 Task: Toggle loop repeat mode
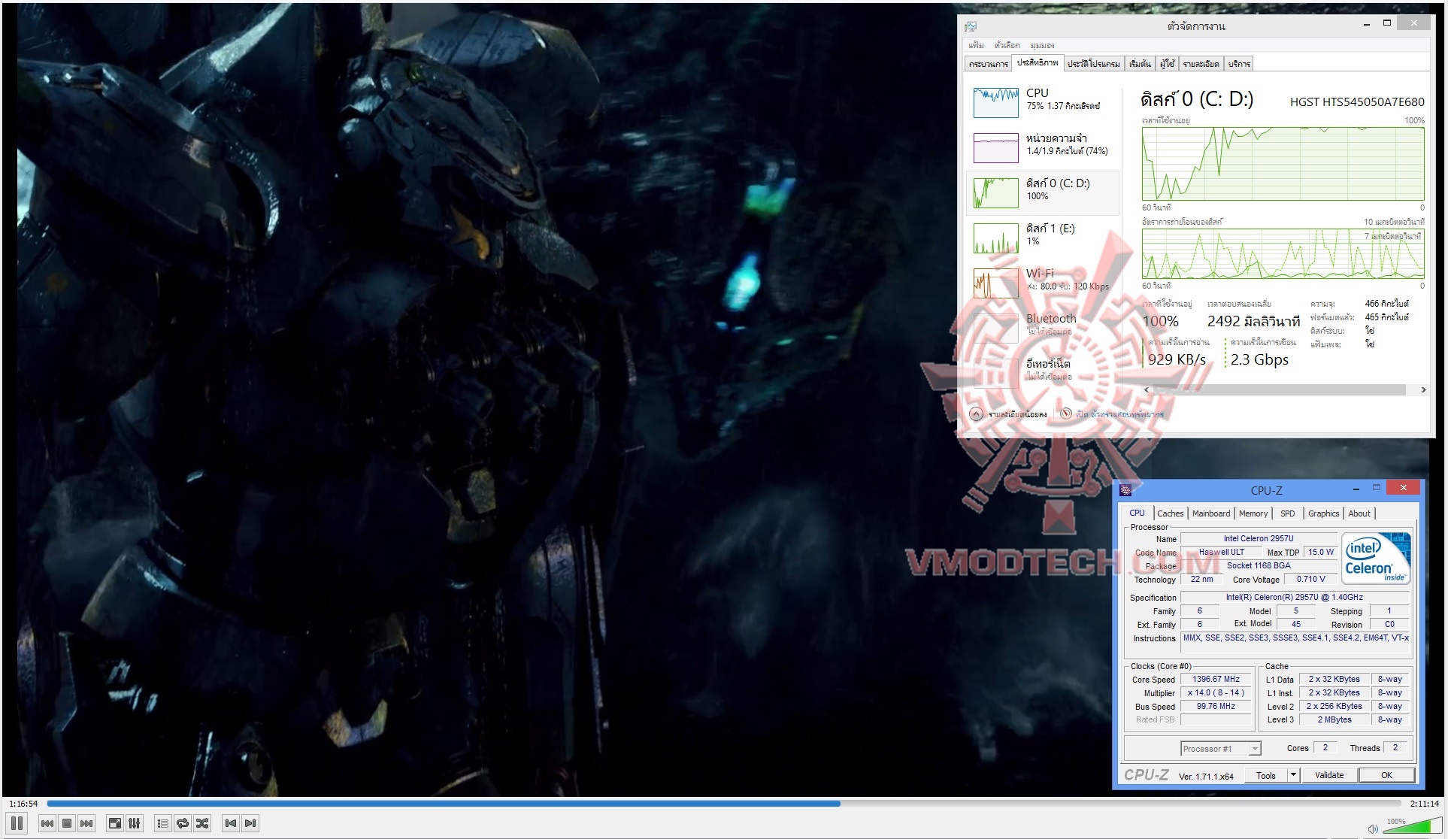click(183, 823)
